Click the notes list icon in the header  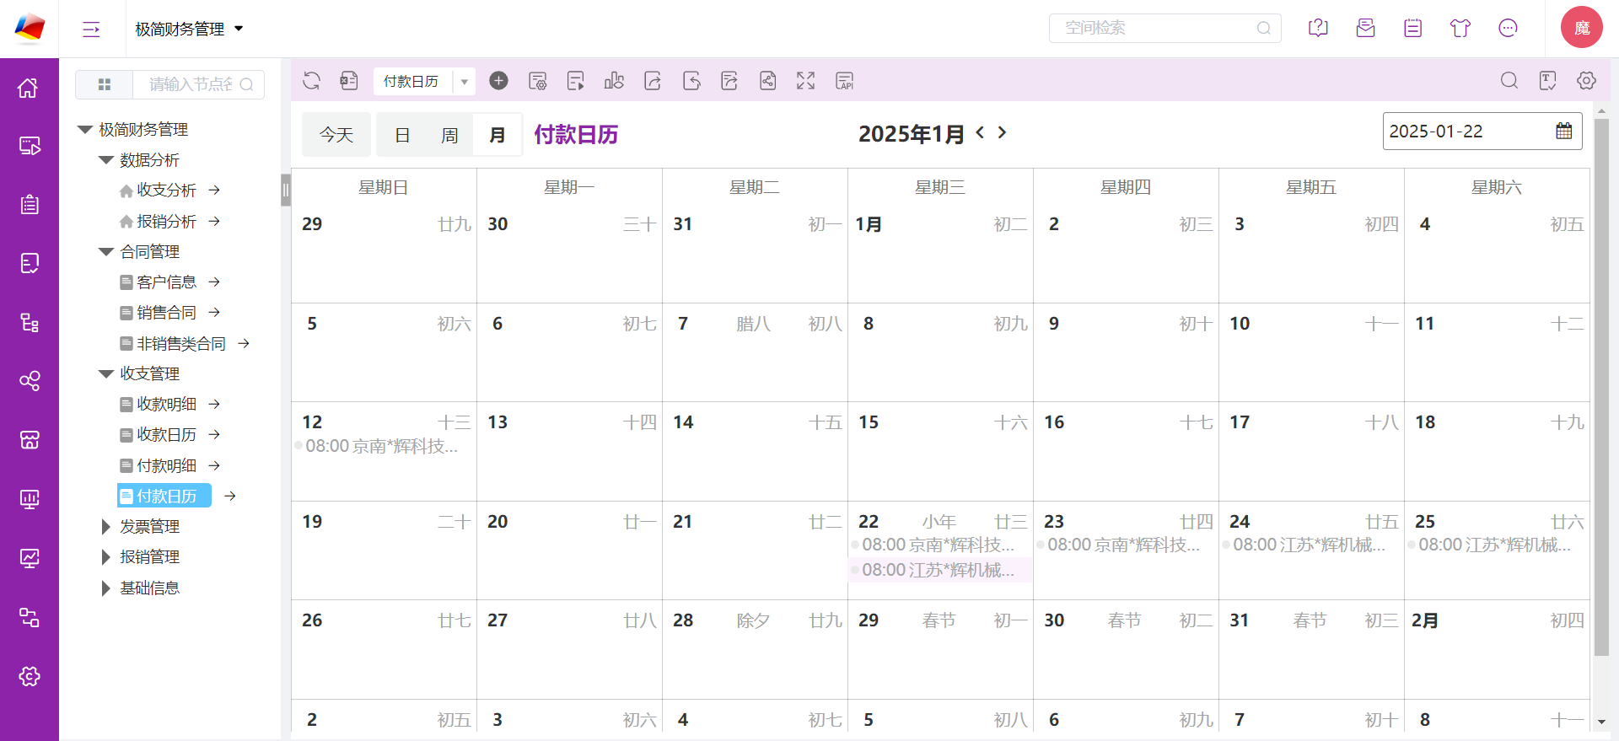1413,28
